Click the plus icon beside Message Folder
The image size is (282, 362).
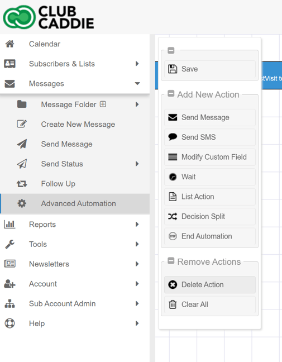pos(103,104)
